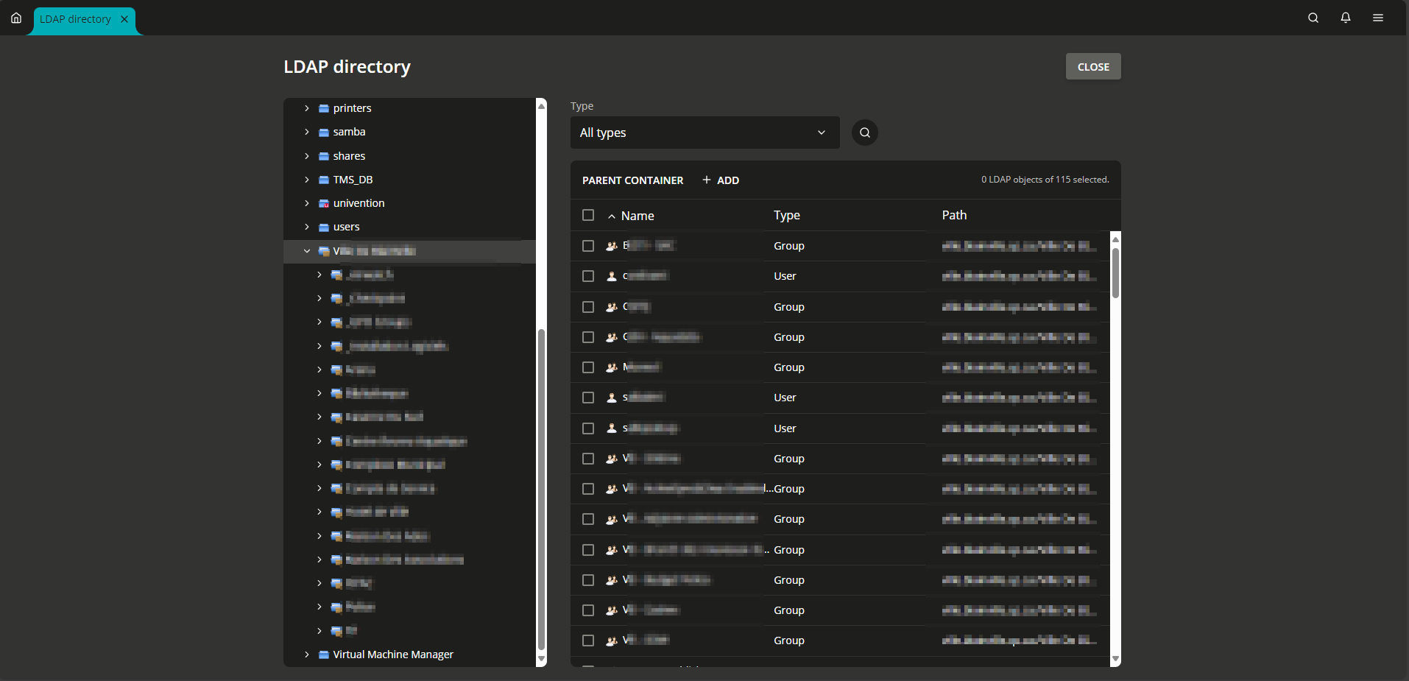Expand the shares tree node
1409x681 pixels.
[x=307, y=156]
